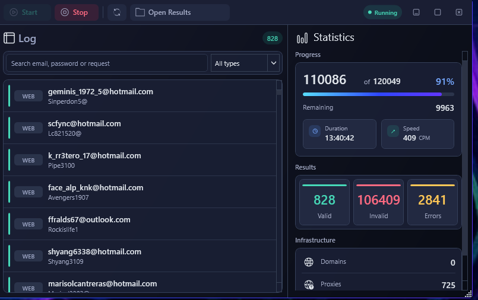Click the Duration clock icon
The height and width of the screenshot is (300, 478).
(315, 131)
